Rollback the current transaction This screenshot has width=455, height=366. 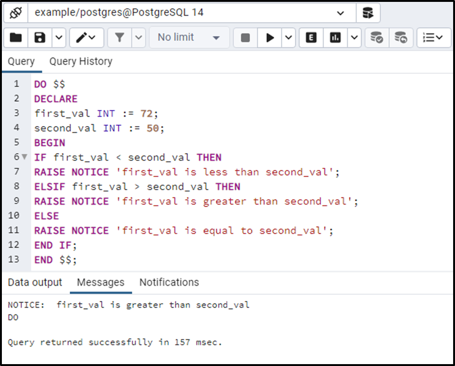coord(401,37)
